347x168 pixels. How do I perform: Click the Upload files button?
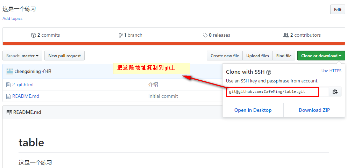(x=257, y=56)
